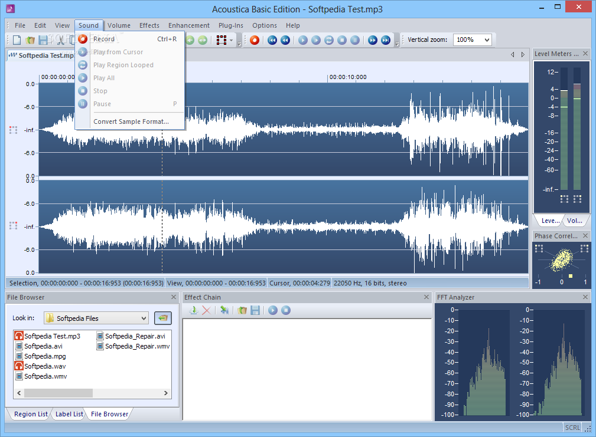Close the Phase Correlation panel
The width and height of the screenshot is (596, 437).
coord(585,235)
